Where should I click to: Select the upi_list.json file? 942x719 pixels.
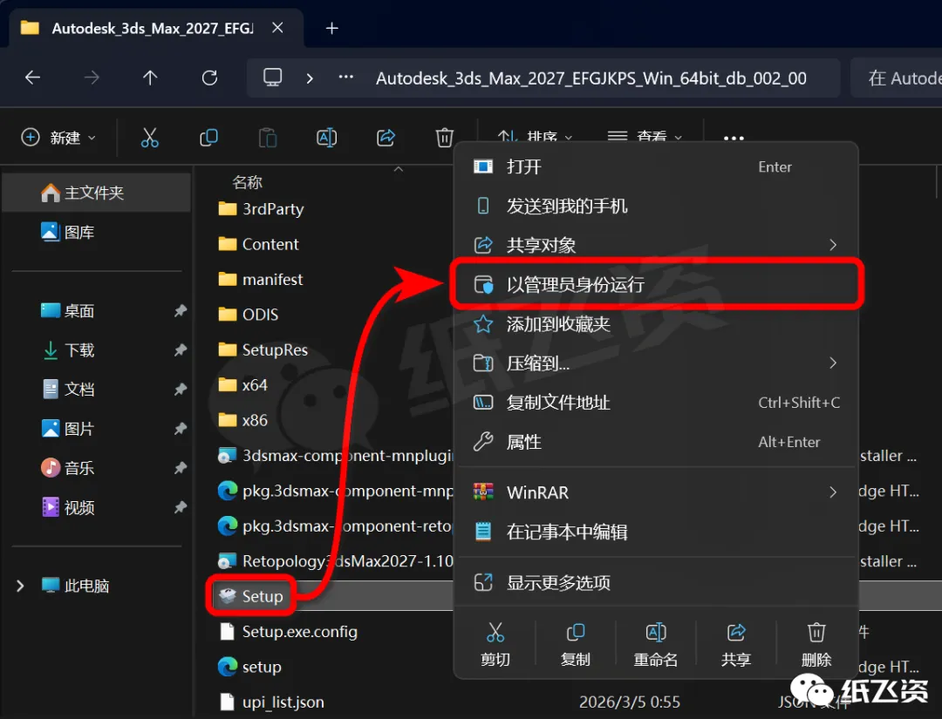click(271, 702)
